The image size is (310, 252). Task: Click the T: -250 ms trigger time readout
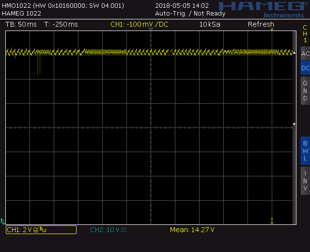(61, 24)
